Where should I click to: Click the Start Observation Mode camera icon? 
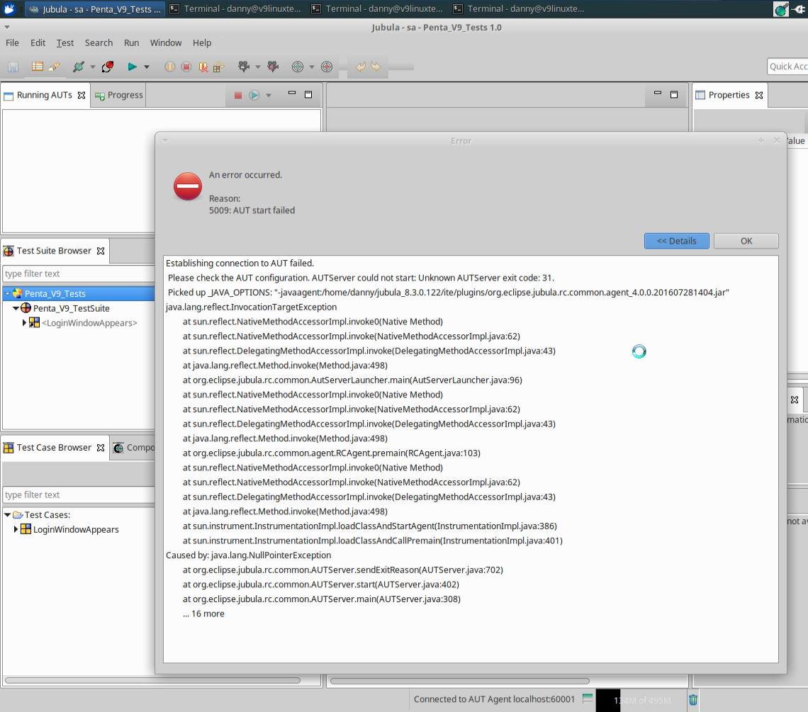click(x=244, y=67)
